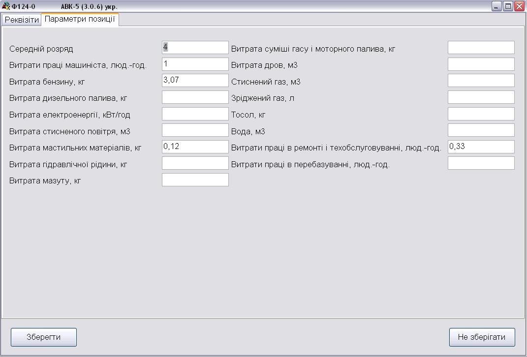
Task: Maximize the АВК-5 window
Action: [508, 6]
